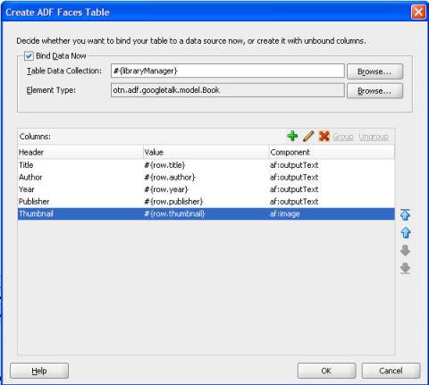This screenshot has width=429, height=385.
Task: Click the pencil edit column icon
Action: pos(308,136)
